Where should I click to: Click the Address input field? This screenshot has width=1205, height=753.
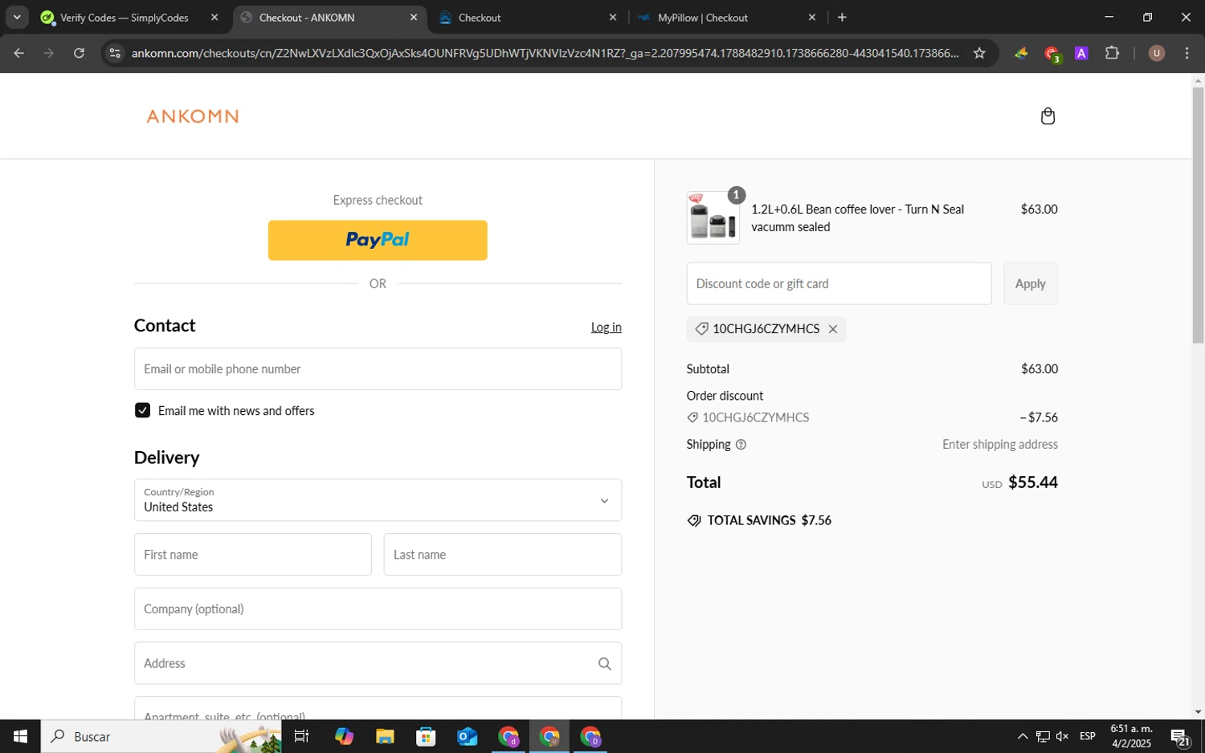(x=378, y=664)
